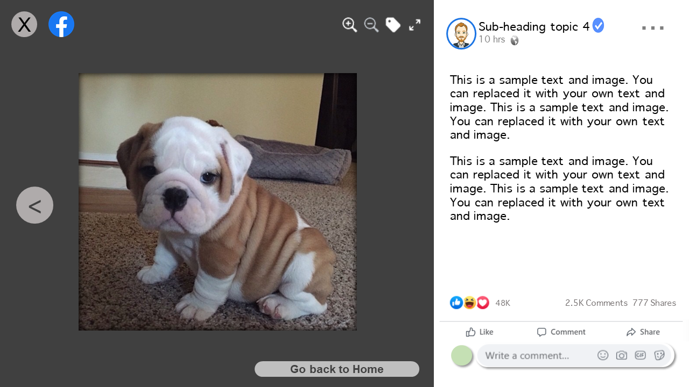Zoom in on the photo

click(350, 25)
